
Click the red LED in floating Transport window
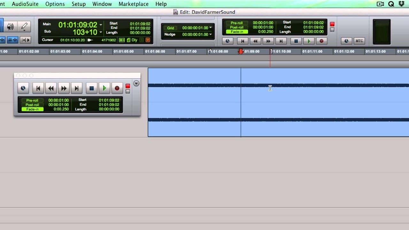[127, 86]
